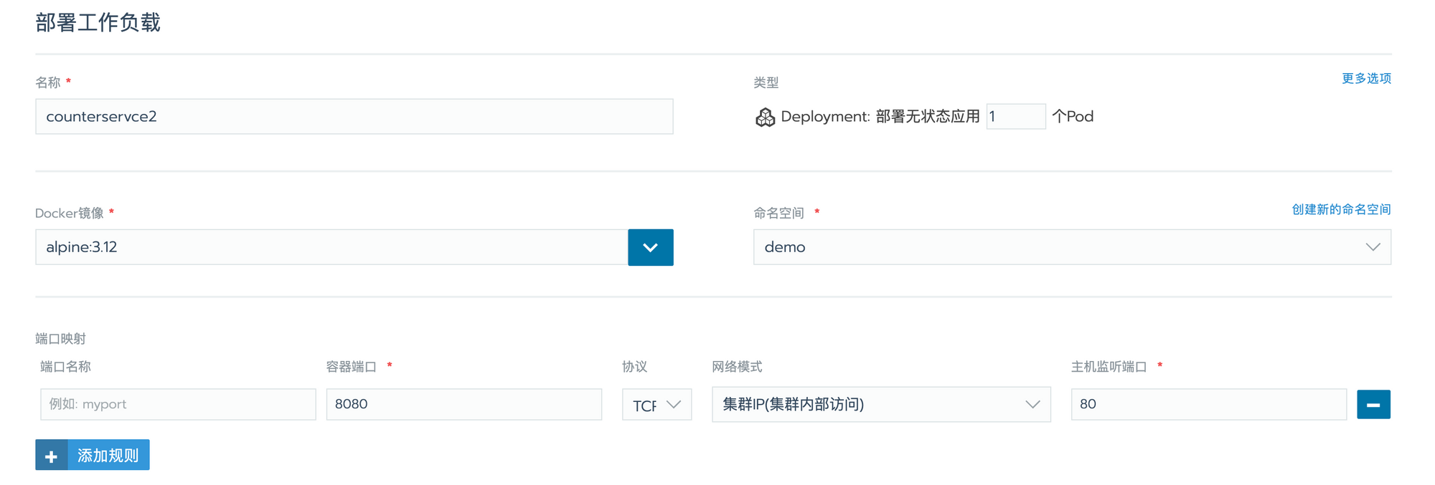The height and width of the screenshot is (485, 1435).
Task: Select the 容器端口 8080 input
Action: point(464,405)
